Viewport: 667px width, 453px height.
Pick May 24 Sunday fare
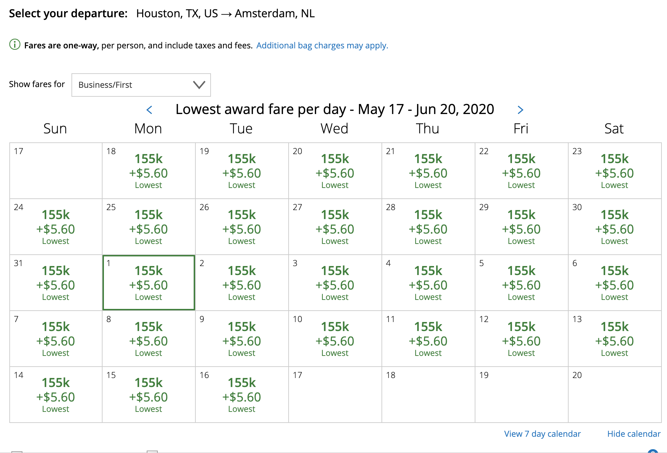(x=56, y=227)
